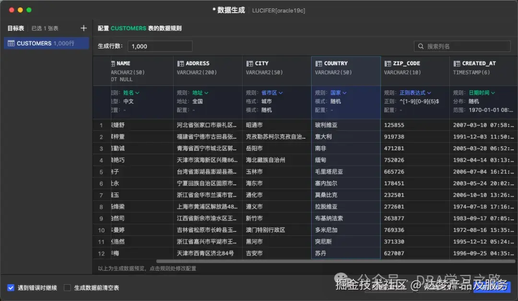Click the 格式: 城市 setting under CITY
The width and height of the screenshot is (518, 301).
click(259, 102)
